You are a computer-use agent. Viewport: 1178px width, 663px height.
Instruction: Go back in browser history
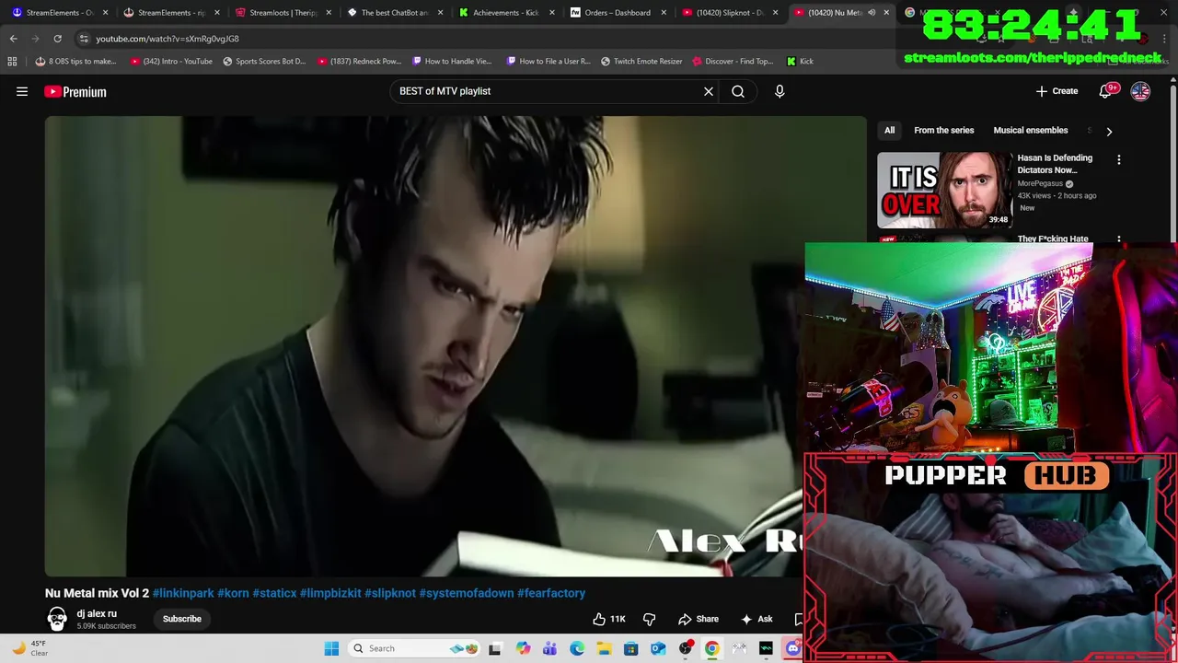(14, 39)
